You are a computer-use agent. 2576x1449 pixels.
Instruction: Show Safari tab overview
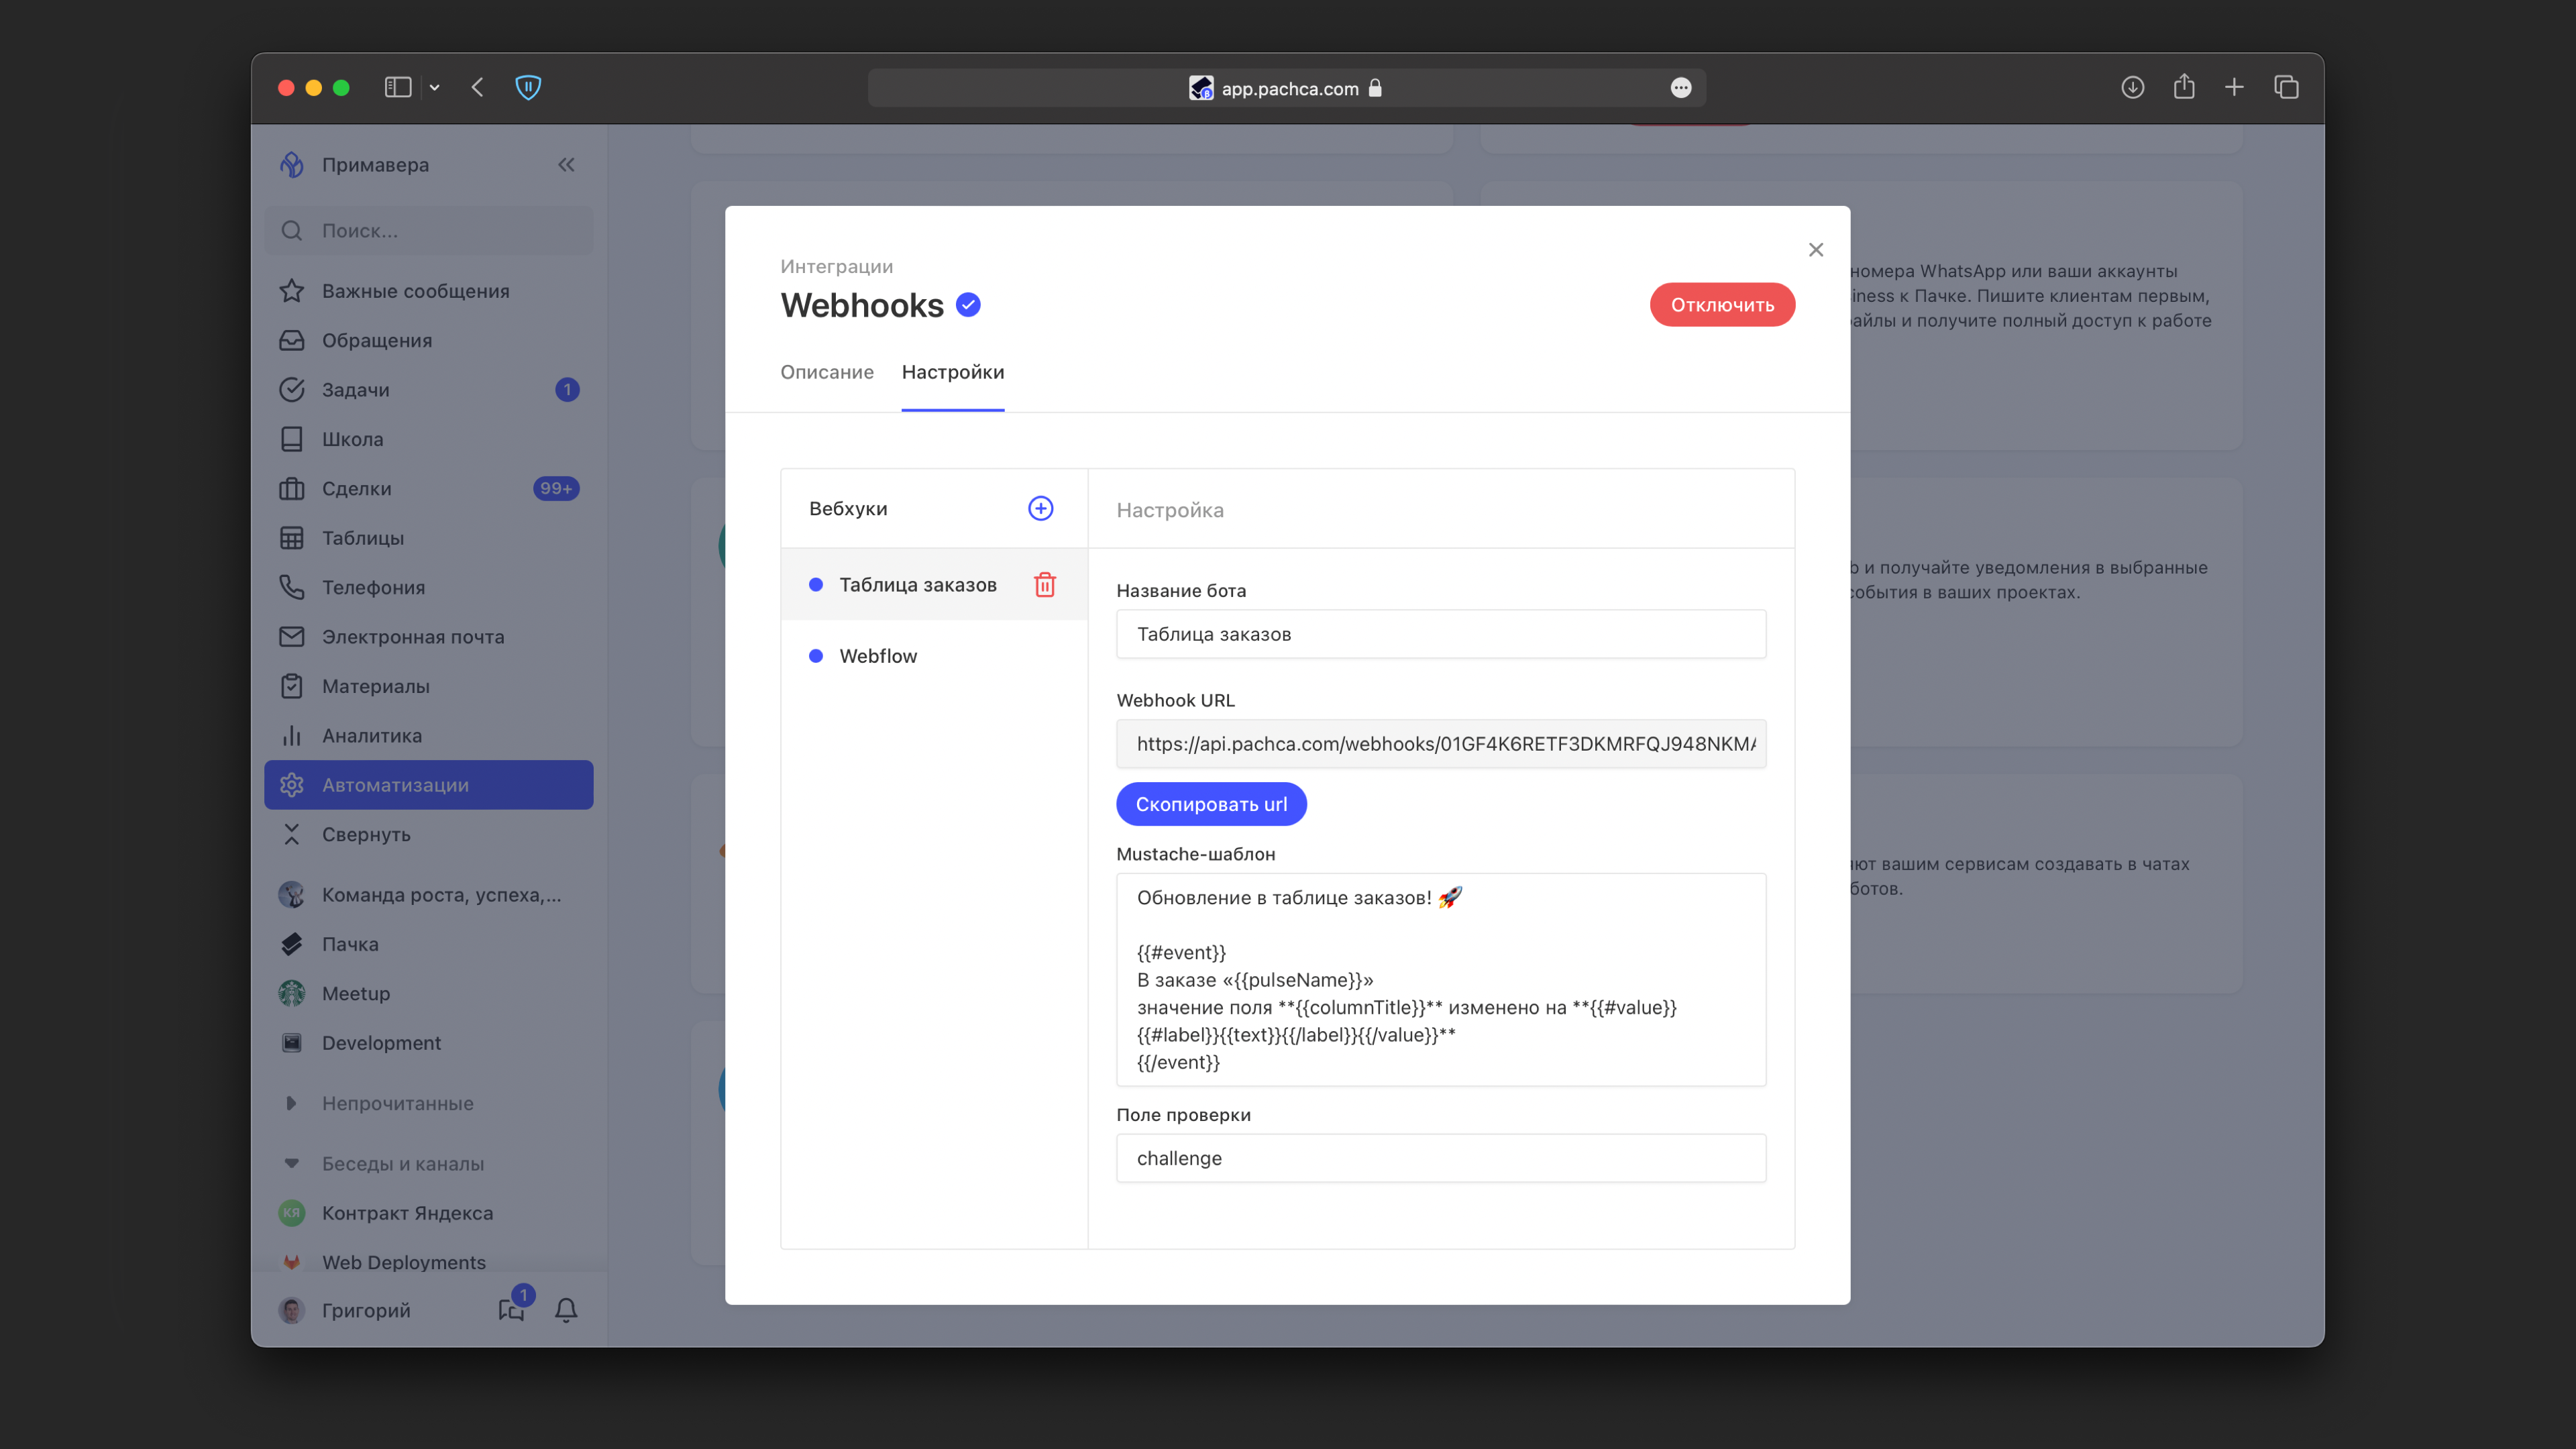2286,88
